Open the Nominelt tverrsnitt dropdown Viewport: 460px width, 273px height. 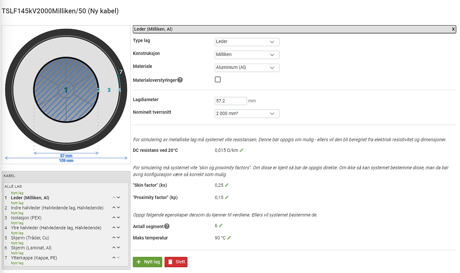click(247, 113)
